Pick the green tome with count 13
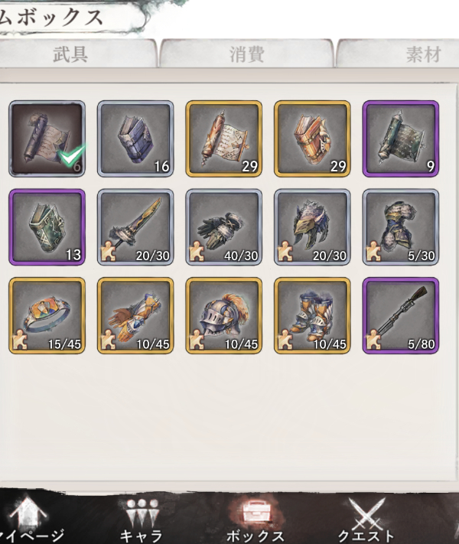The width and height of the screenshot is (459, 544). [47, 227]
